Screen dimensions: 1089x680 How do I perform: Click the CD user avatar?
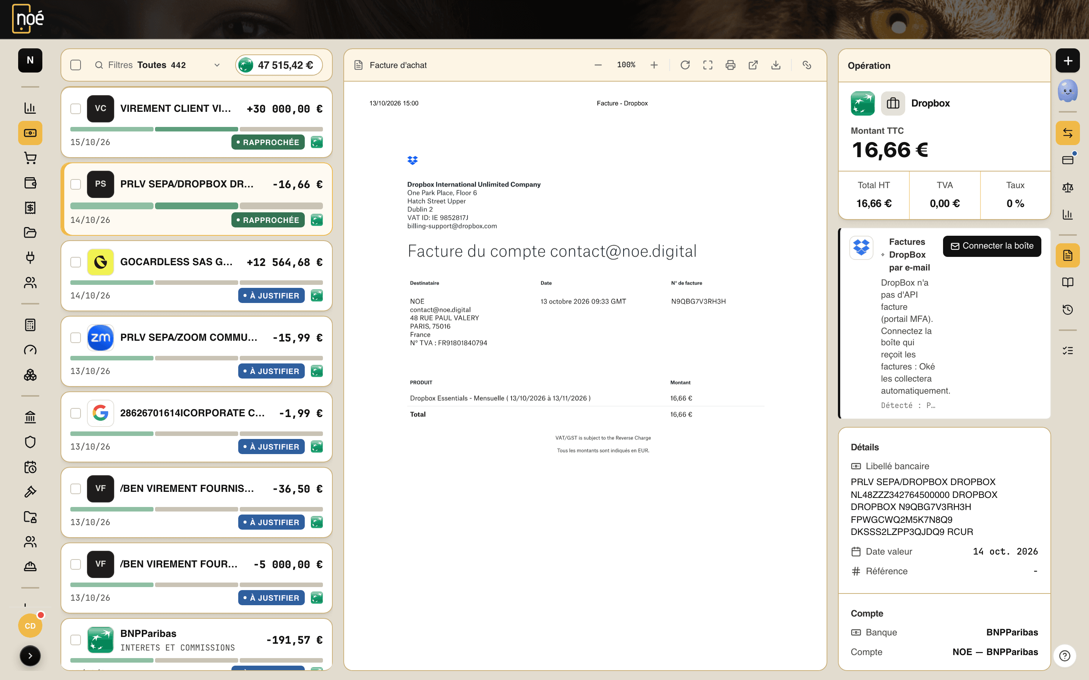[x=30, y=626]
